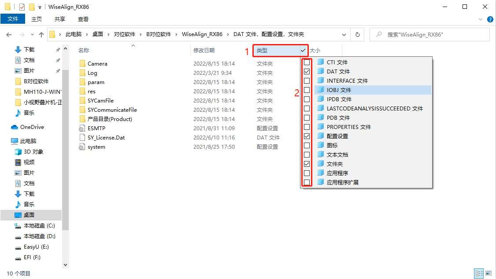Check the CTI 文件 filter checkbox

(x=307, y=62)
